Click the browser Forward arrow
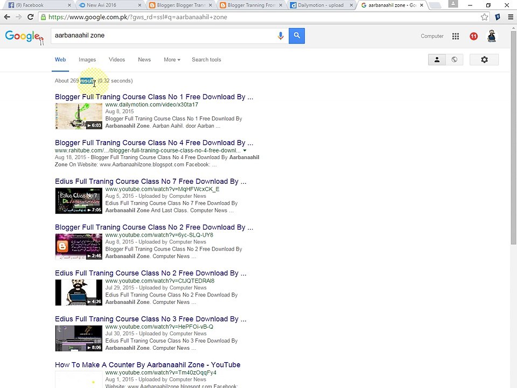The height and width of the screenshot is (388, 517). 18,17
